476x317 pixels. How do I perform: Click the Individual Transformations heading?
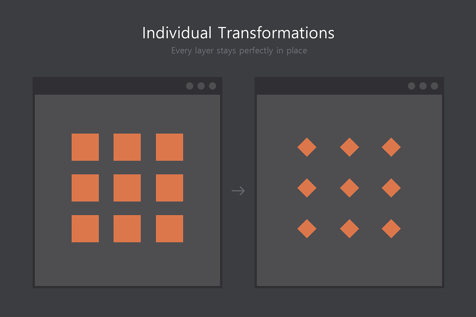[x=238, y=33]
